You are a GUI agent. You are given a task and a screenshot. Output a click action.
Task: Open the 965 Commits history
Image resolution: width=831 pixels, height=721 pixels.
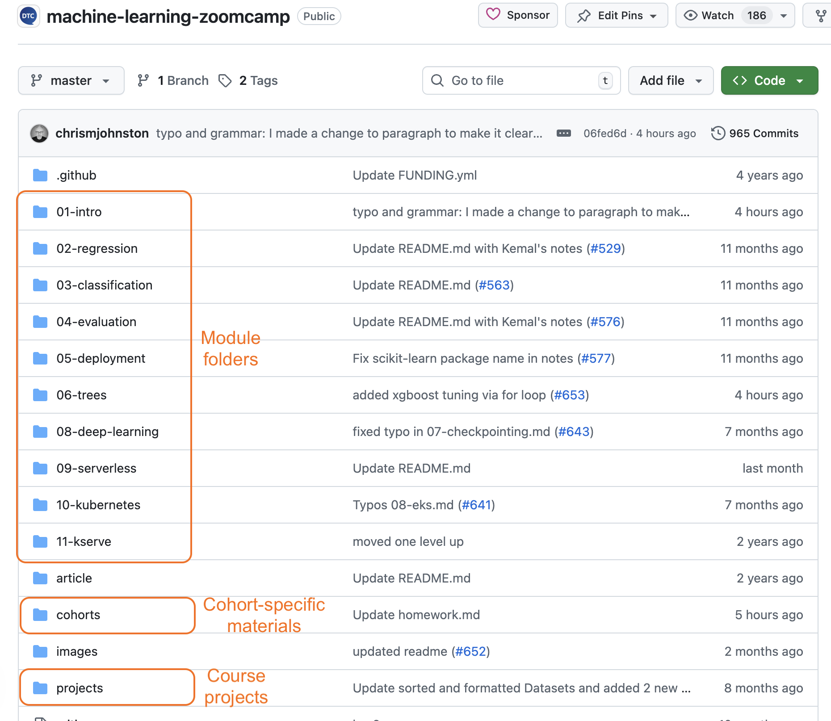coord(755,134)
